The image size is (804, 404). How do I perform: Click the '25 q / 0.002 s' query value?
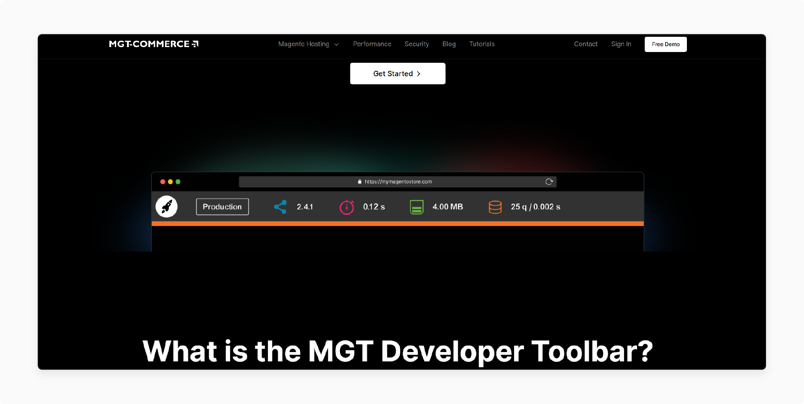tap(536, 207)
